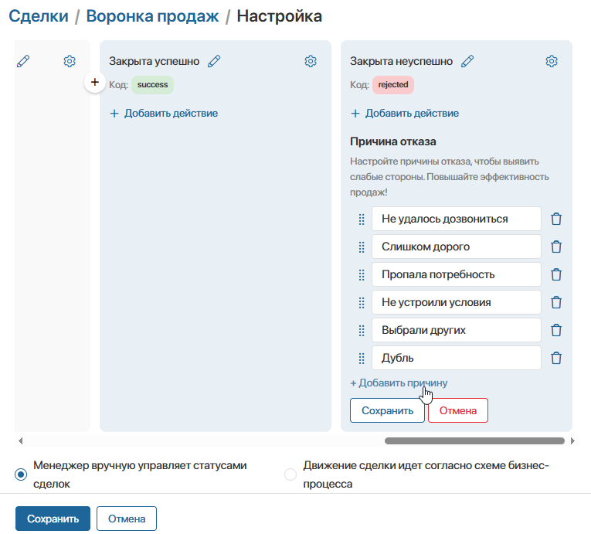The width and height of the screenshot is (591, 534).
Task: Save funnel settings with blue 'Сохранить'
Action: 53,519
